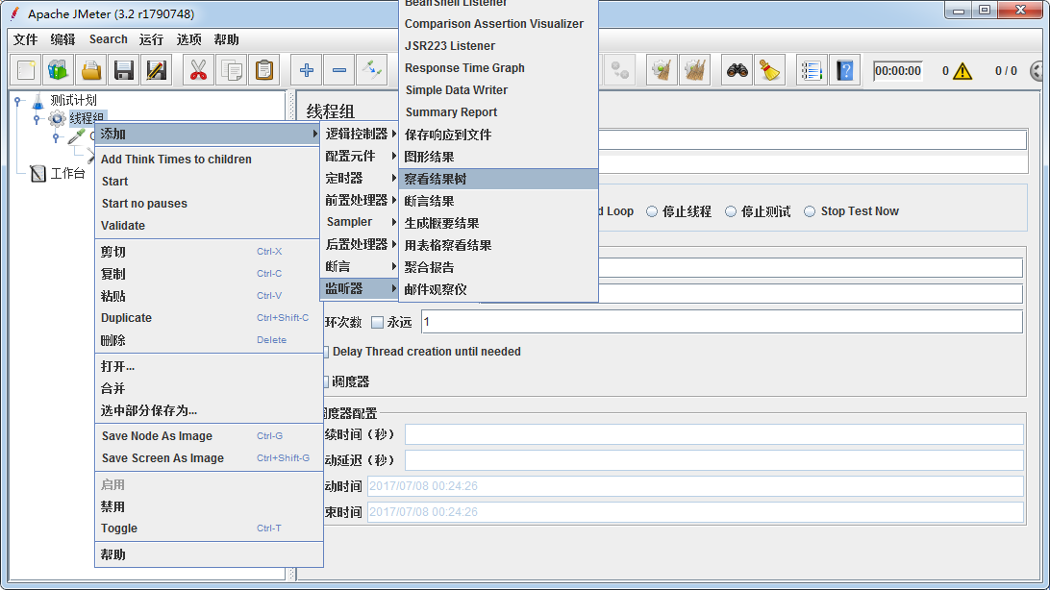Click the Help book icon

(x=844, y=70)
